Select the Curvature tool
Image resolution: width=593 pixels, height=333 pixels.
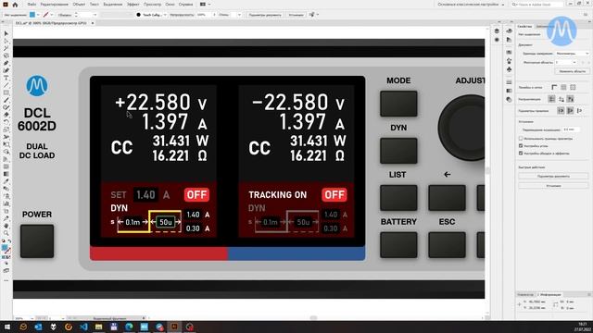pos(6,70)
